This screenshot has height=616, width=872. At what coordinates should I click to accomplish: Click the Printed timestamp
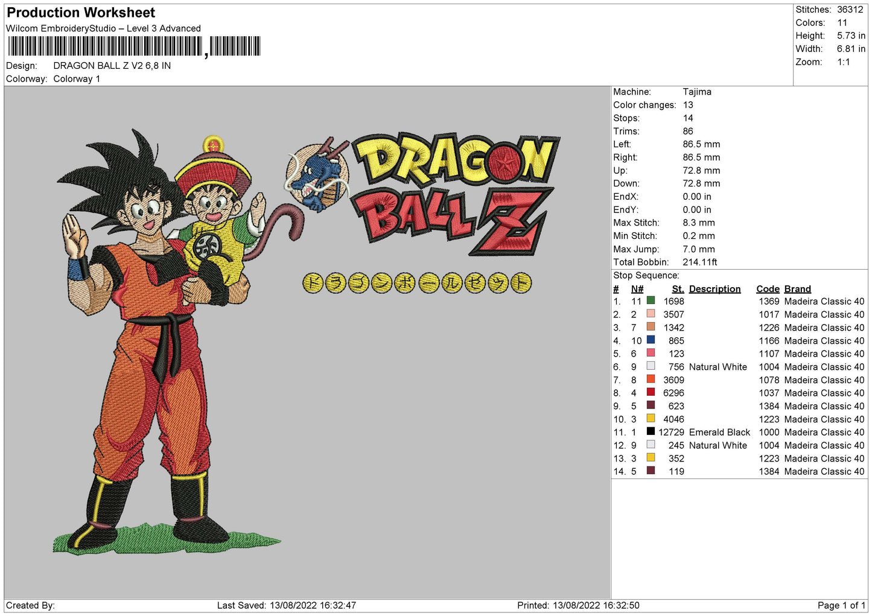tap(578, 605)
